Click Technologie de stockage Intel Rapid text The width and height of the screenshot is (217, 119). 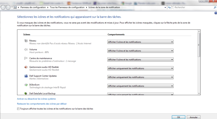click(47, 87)
